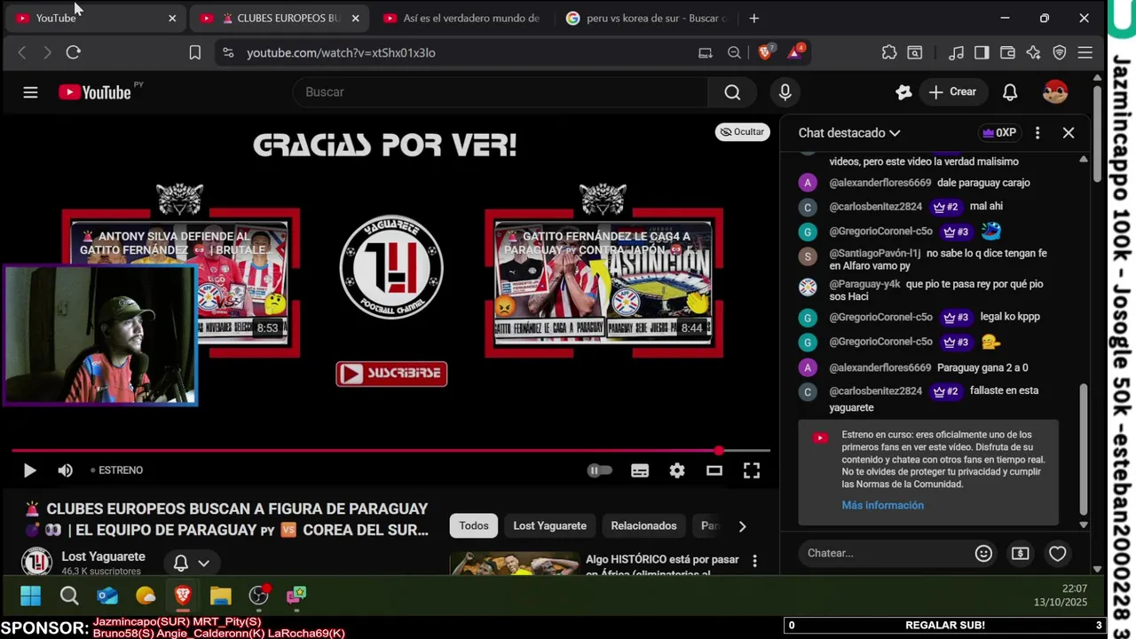Screen dimensions: 1136x639
Task: Click the zoom magnifier icon in address bar
Action: coord(734,52)
